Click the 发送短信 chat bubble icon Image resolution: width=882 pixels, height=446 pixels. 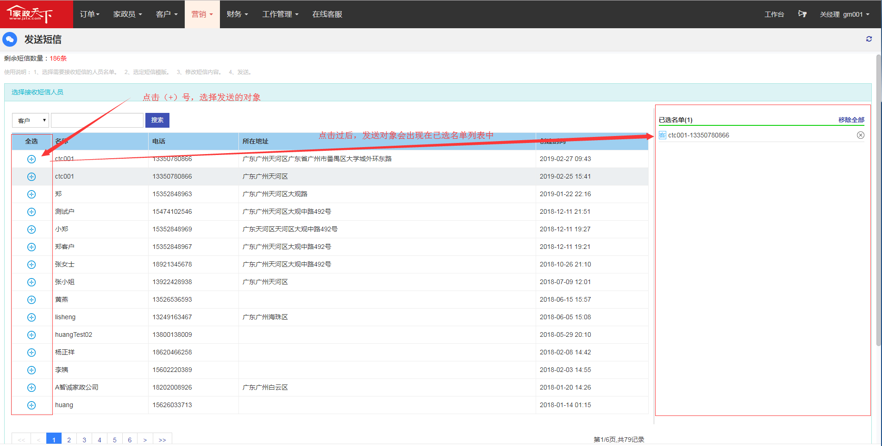pos(10,39)
